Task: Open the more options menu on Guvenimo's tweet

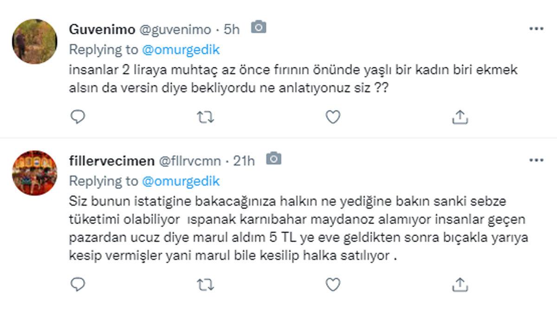Action: 537,29
